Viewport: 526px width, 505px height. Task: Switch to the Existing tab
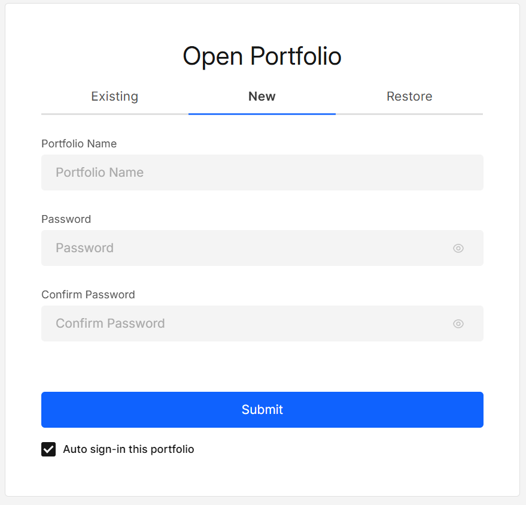[x=114, y=96]
